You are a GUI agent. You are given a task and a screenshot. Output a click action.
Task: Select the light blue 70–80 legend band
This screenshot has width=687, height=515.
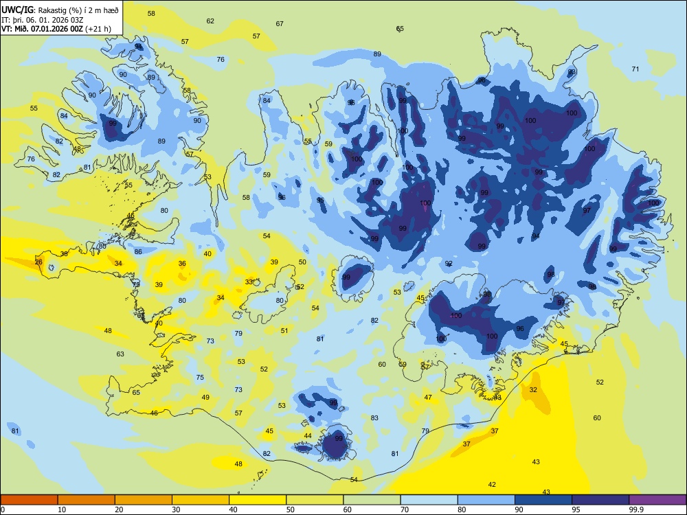(429, 500)
